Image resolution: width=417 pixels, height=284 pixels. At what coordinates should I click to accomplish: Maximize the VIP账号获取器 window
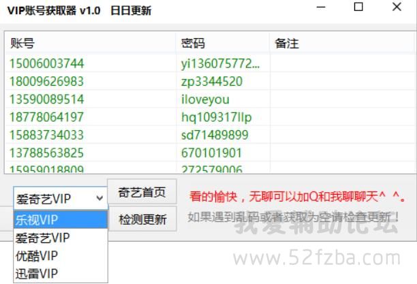[x=358, y=7]
